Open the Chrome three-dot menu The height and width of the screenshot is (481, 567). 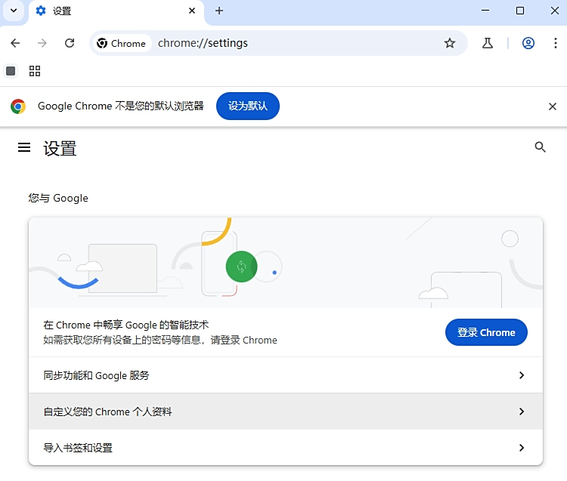(x=556, y=43)
